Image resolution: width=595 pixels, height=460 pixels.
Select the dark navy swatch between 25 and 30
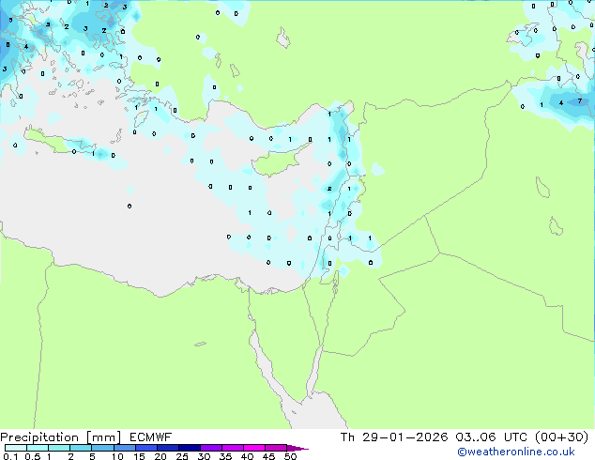coord(190,448)
